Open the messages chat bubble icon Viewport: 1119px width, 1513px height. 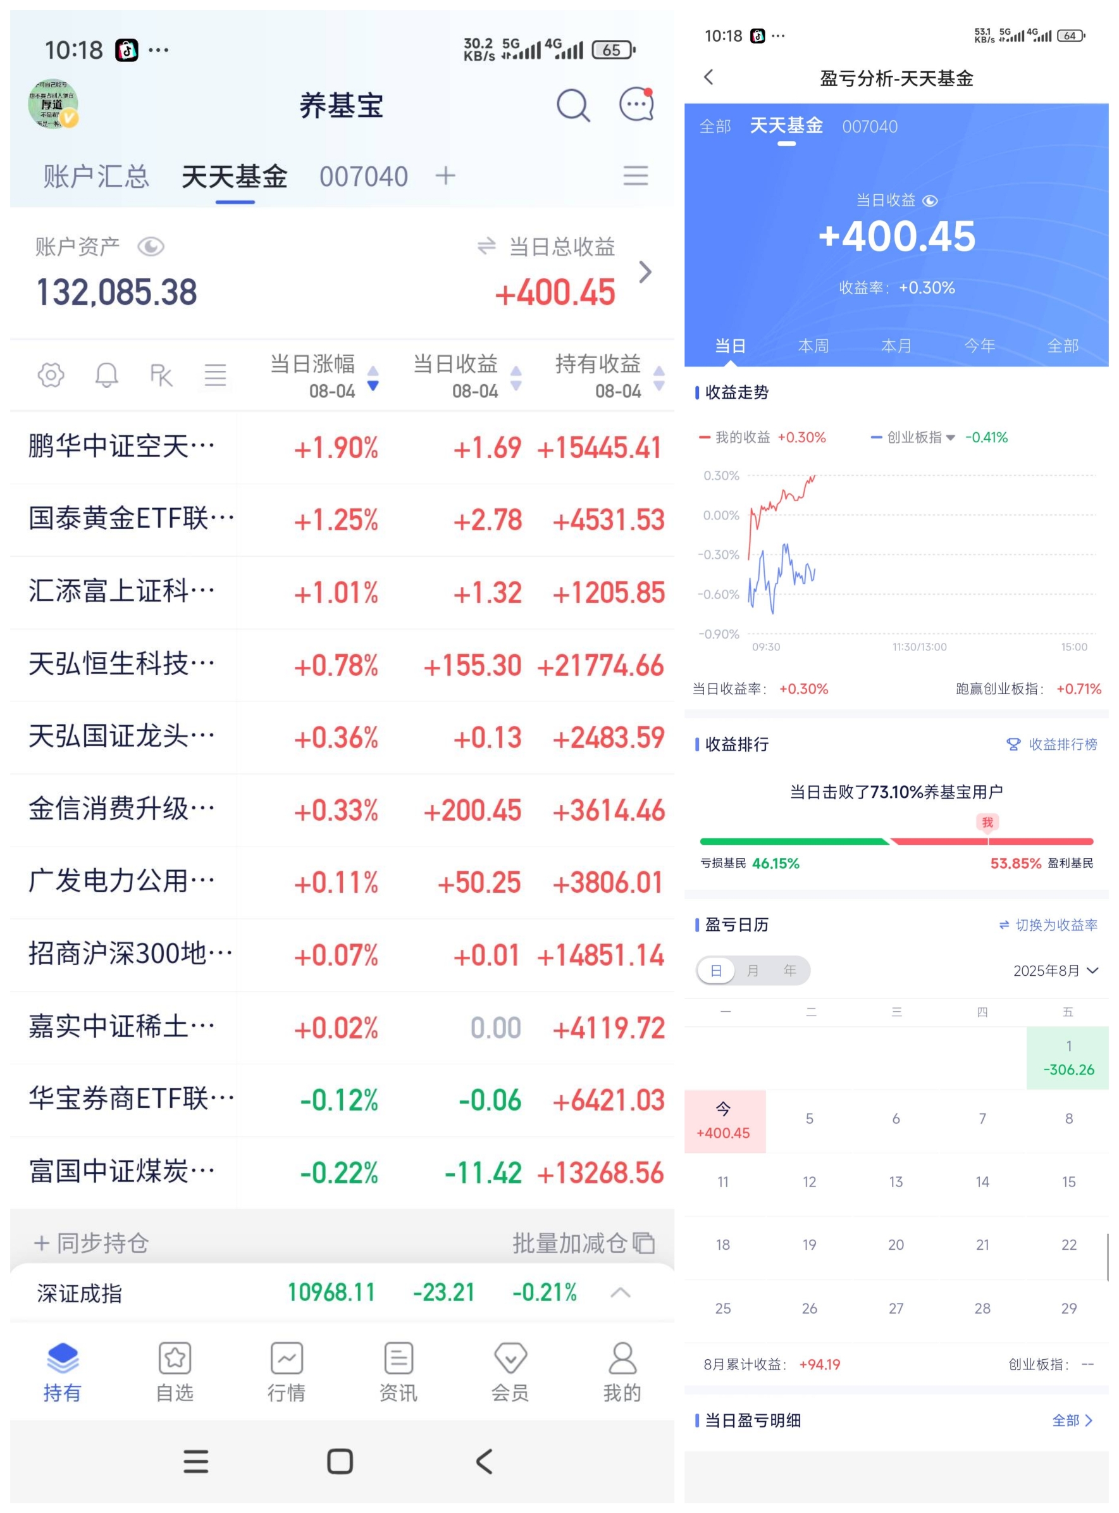click(637, 104)
